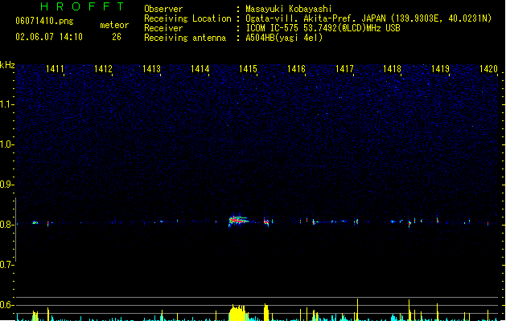Click the Receiving Location label
Viewport: 506px width, 321px height.
[187, 18]
